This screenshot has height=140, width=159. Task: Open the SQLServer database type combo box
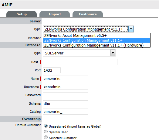point(79,53)
